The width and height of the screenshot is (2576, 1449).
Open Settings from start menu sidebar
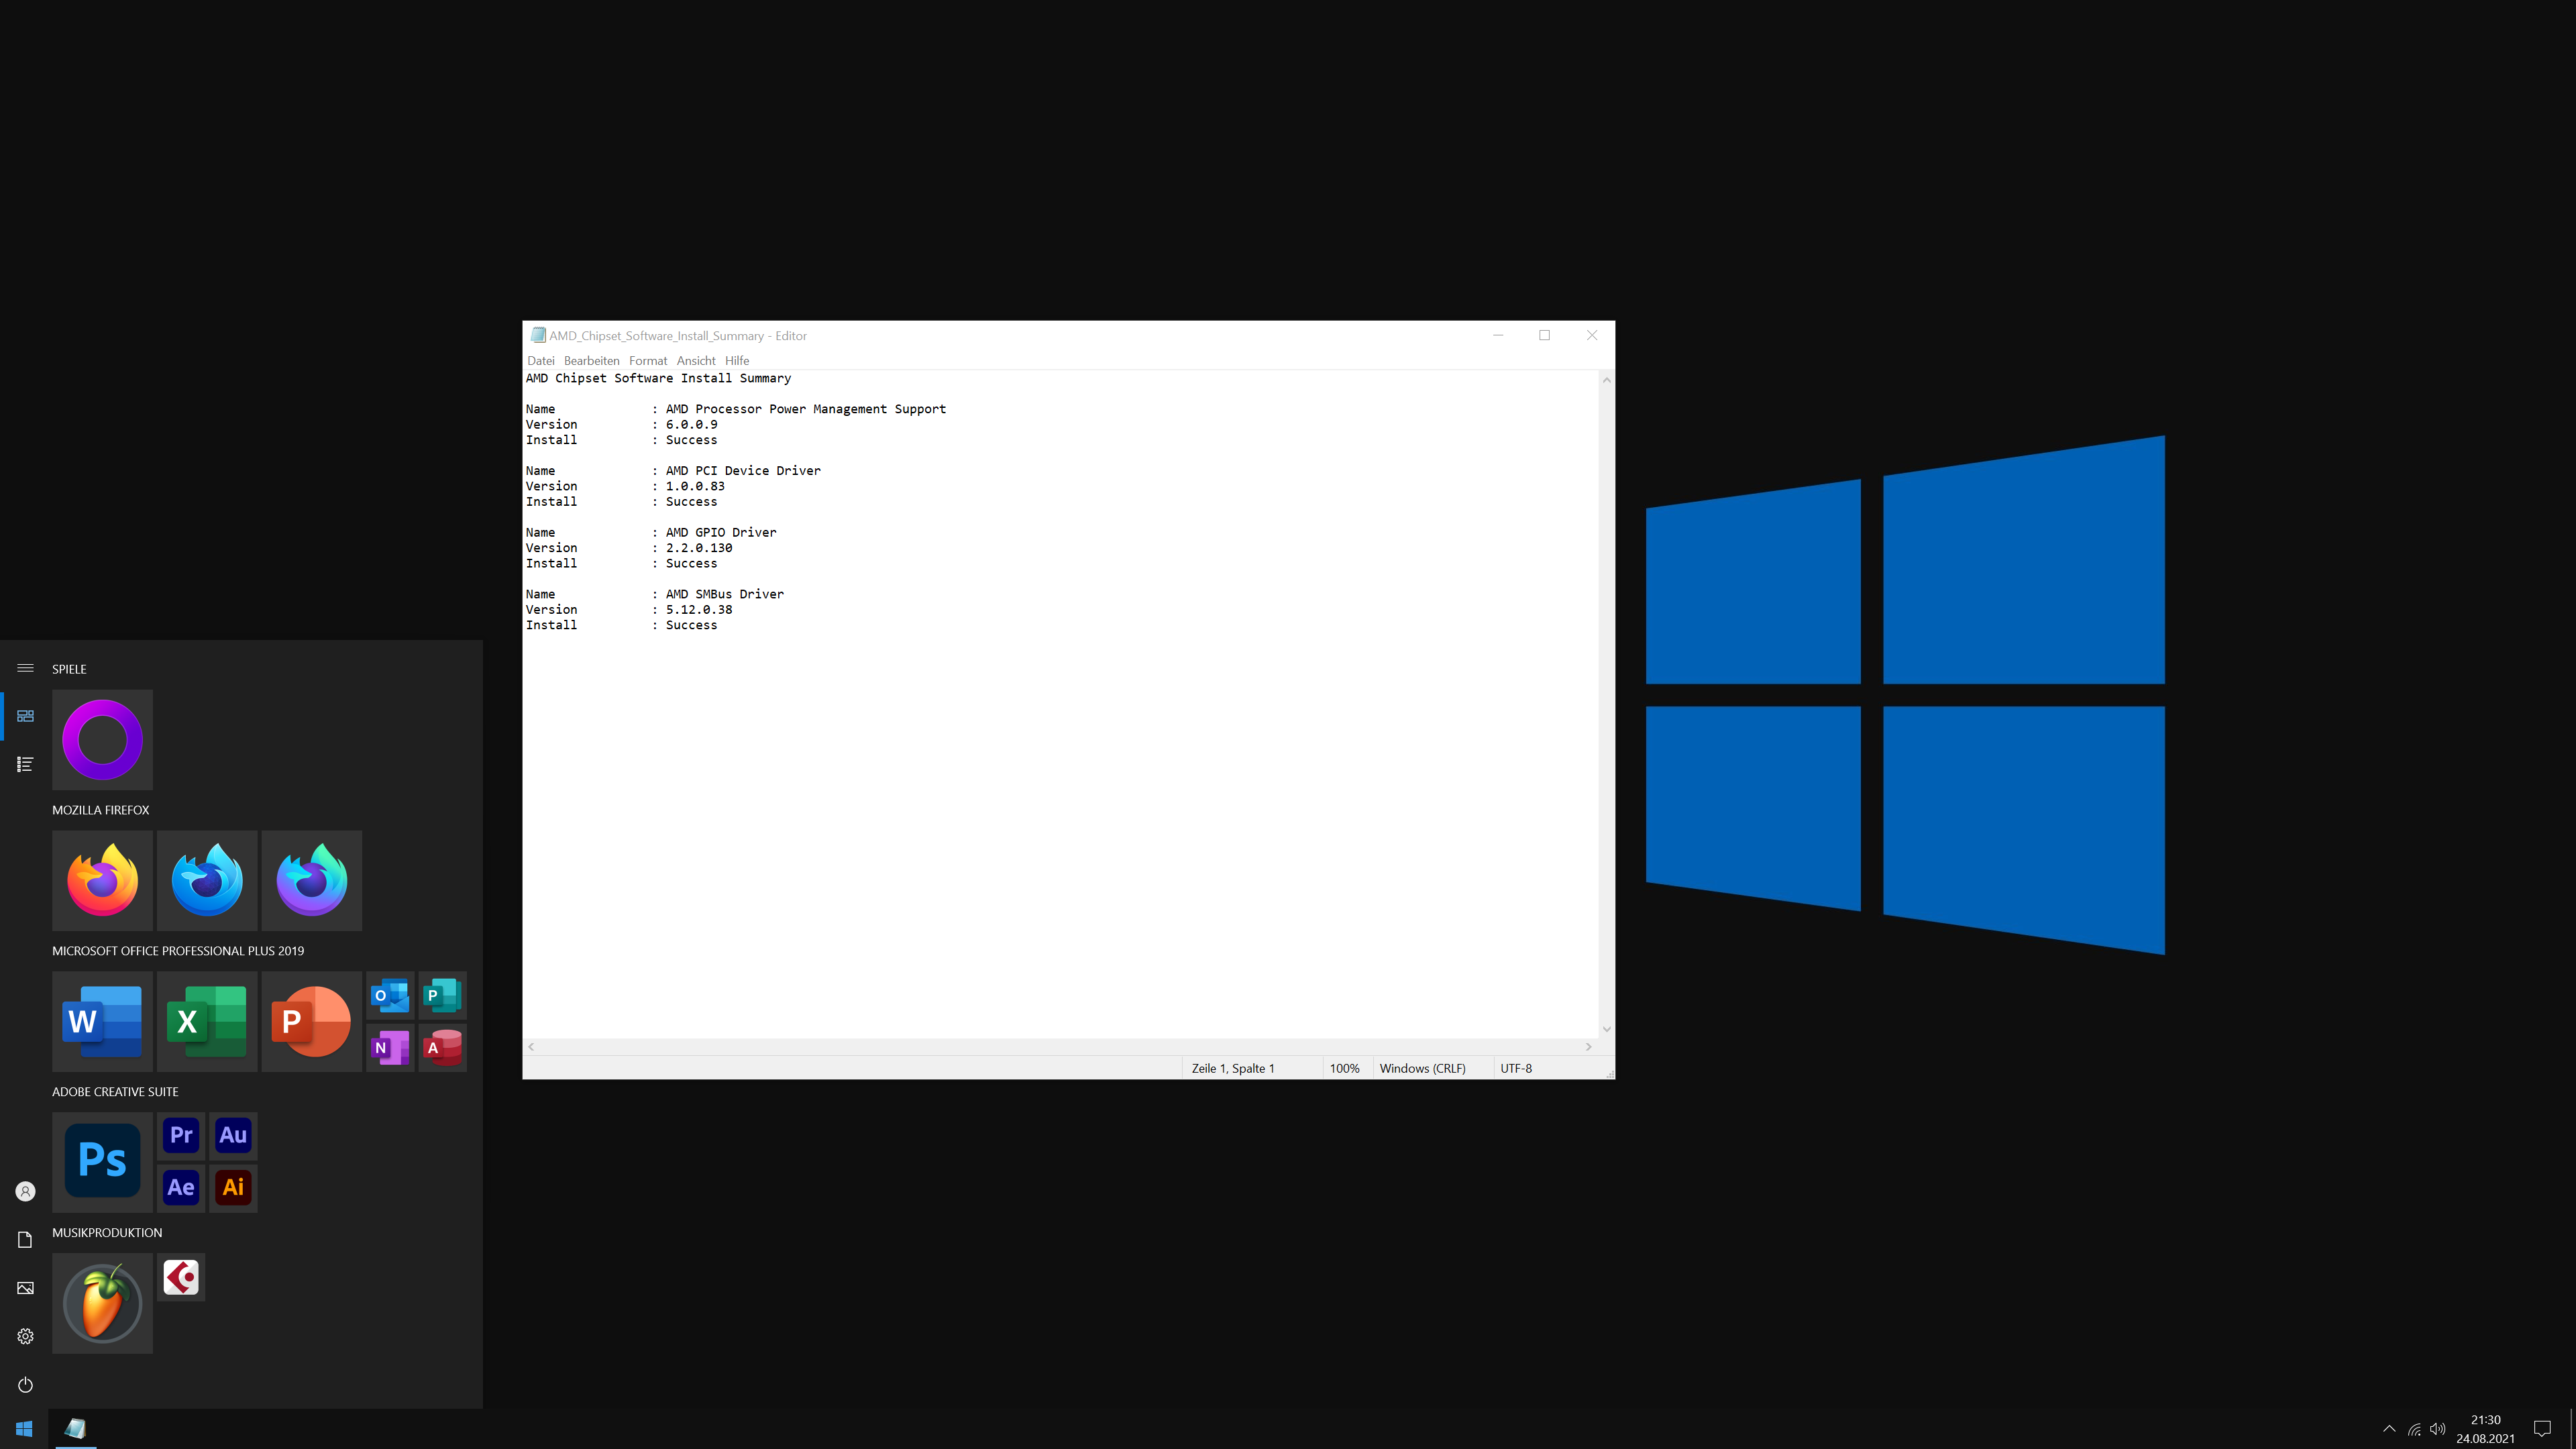click(25, 1336)
